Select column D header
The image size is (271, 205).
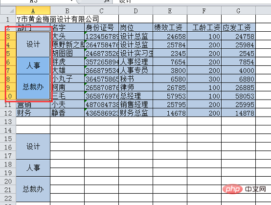pyautogui.click(x=135, y=11)
